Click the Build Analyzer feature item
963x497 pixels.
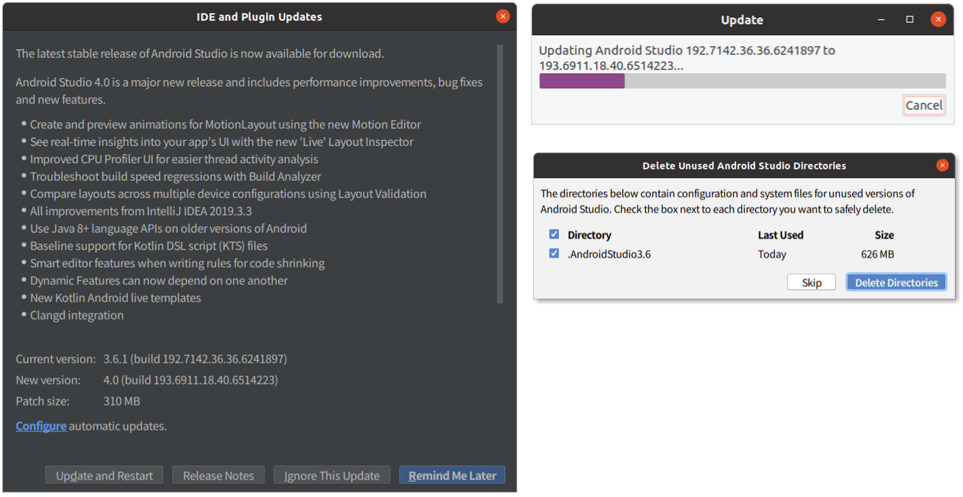point(176,176)
